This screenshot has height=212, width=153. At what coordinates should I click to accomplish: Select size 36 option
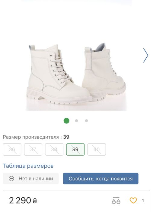(12, 150)
